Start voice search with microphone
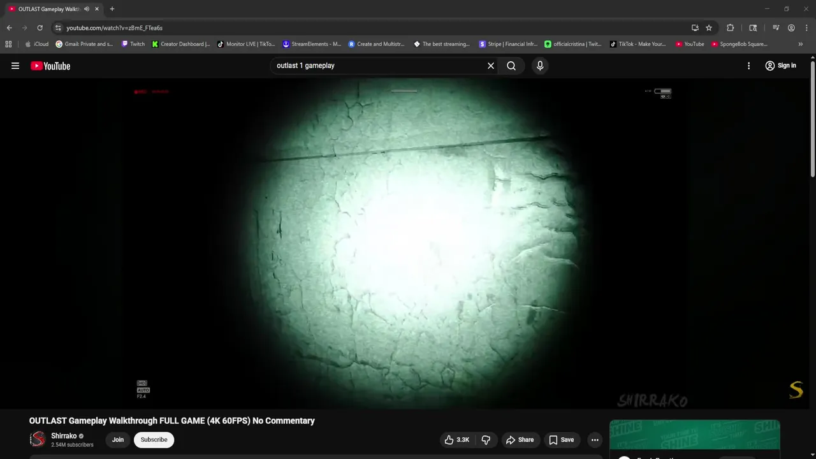816x459 pixels. pyautogui.click(x=540, y=66)
